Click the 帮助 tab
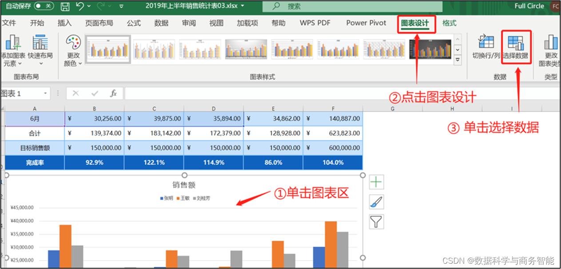561x269 pixels. point(279,23)
